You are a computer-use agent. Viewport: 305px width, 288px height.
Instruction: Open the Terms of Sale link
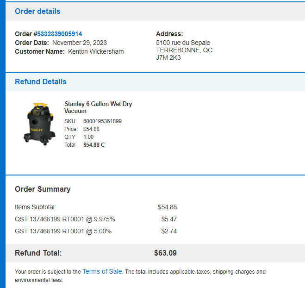[102, 271]
